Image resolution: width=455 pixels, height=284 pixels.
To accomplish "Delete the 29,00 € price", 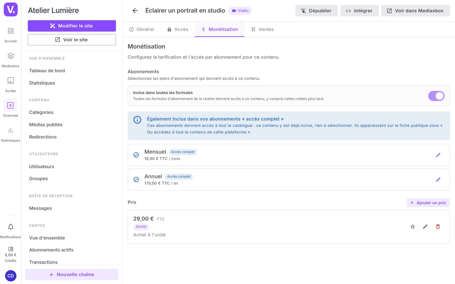I will tap(438, 227).
